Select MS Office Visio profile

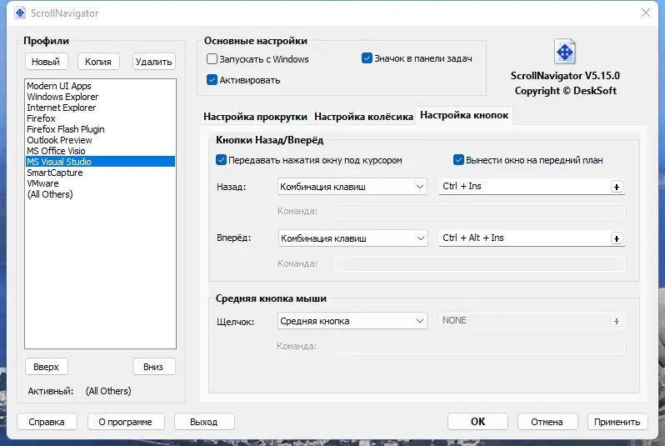pyautogui.click(x=100, y=151)
